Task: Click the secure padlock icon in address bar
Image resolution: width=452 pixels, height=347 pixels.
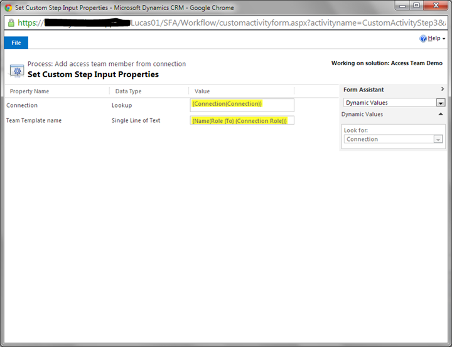Action: pyautogui.click(x=11, y=23)
